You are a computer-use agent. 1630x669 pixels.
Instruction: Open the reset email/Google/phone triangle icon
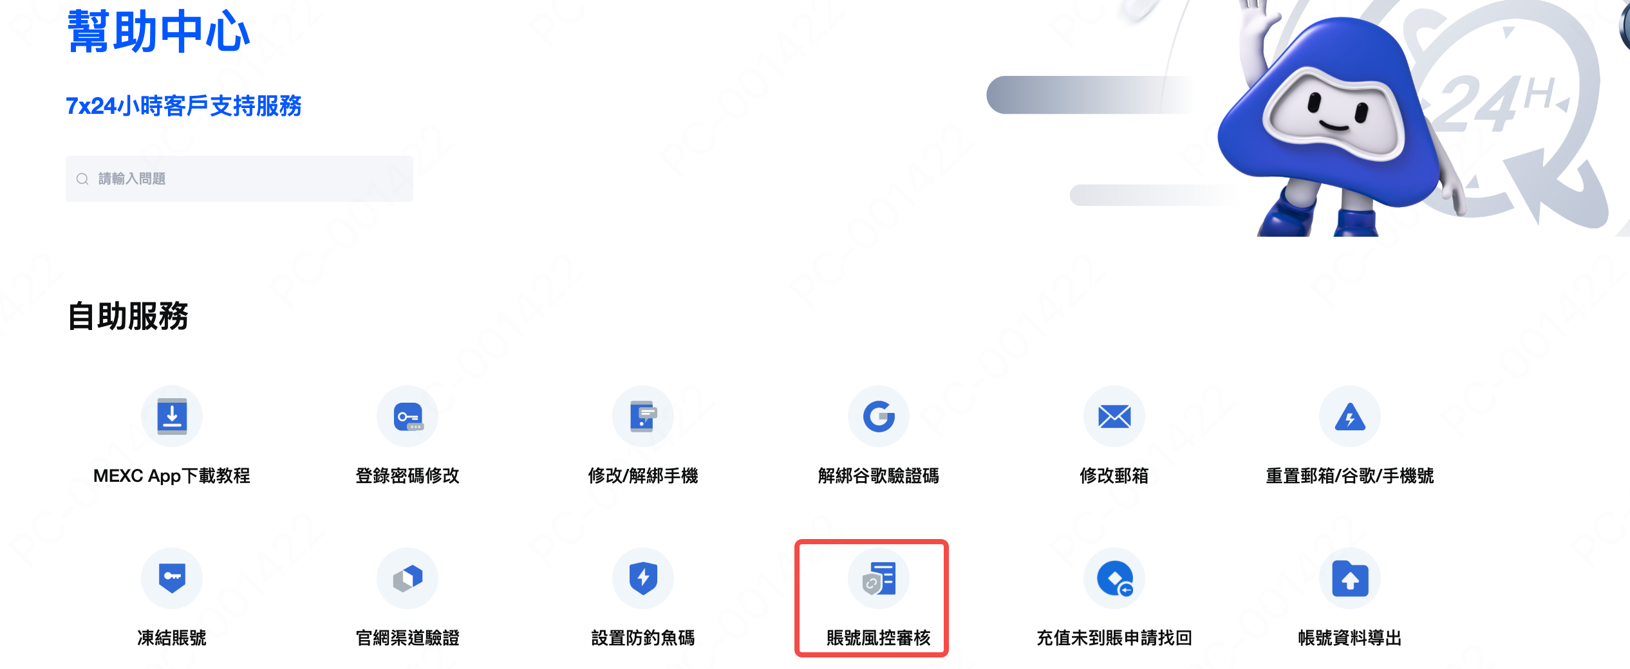click(x=1350, y=416)
